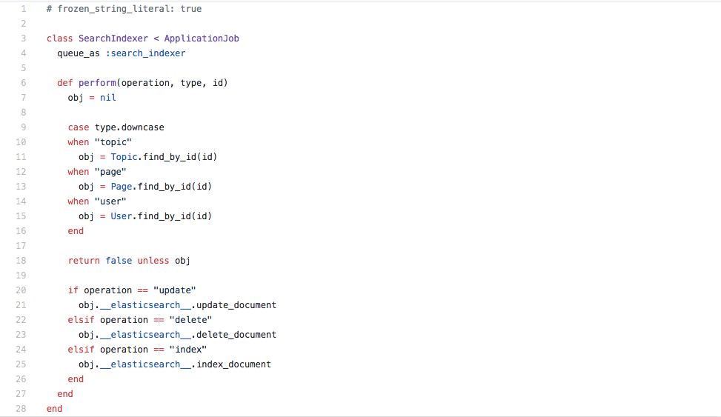Click index_document method call
Screen dimensions: 721x417
[233, 364]
